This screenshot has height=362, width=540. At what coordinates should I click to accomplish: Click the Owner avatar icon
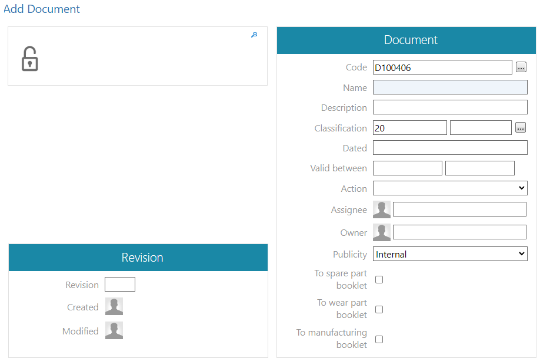click(382, 232)
